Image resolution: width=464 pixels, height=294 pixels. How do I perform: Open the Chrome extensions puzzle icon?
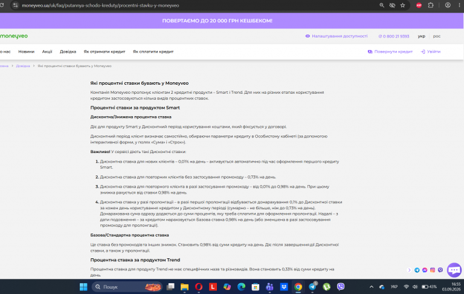pos(431,5)
